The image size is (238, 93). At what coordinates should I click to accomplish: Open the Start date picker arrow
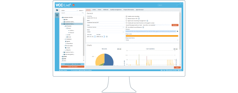[x=95, y=36]
